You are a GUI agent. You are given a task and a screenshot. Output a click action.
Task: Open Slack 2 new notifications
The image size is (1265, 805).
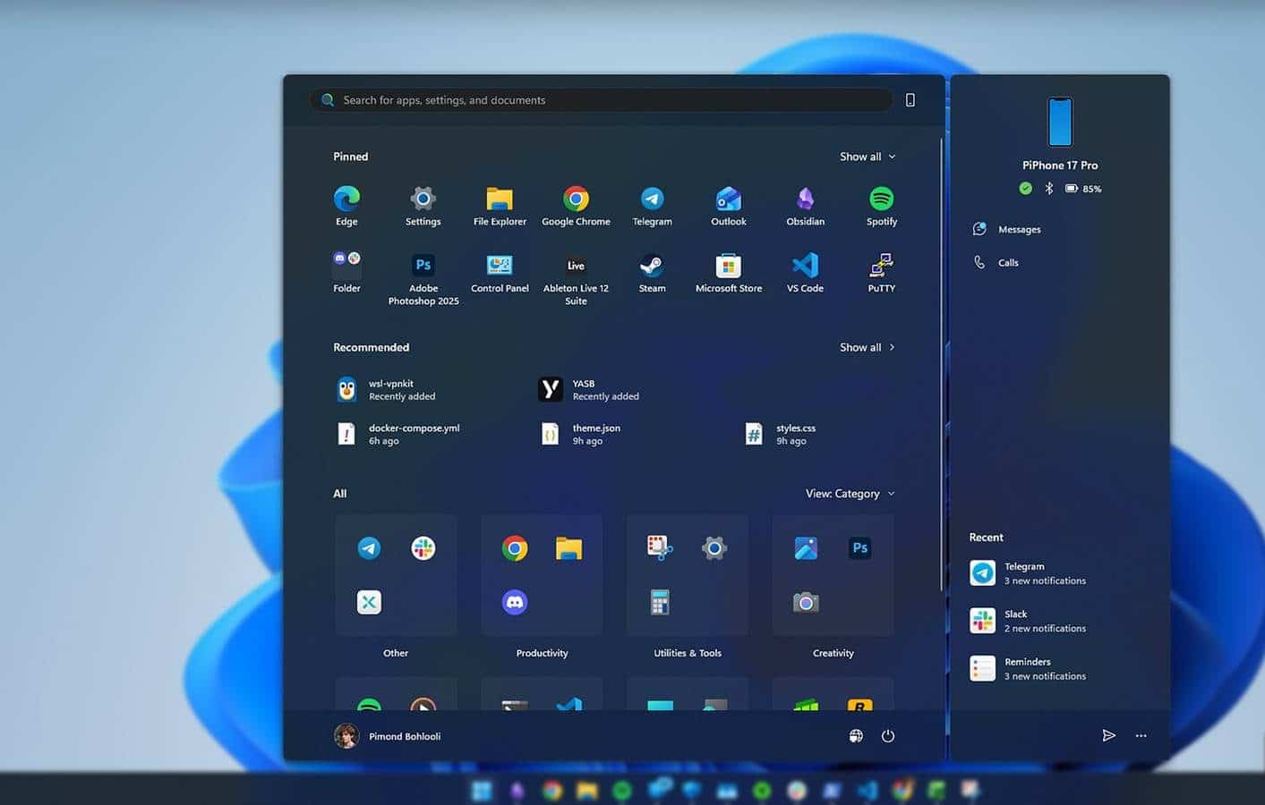1028,621
